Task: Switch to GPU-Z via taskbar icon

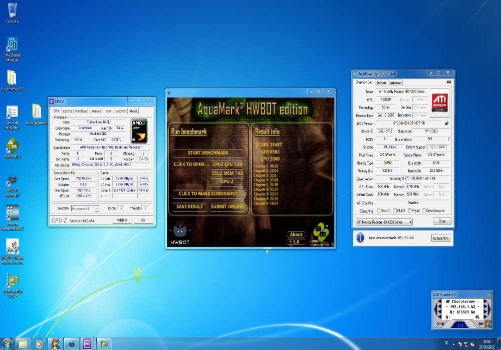Action: point(104,344)
